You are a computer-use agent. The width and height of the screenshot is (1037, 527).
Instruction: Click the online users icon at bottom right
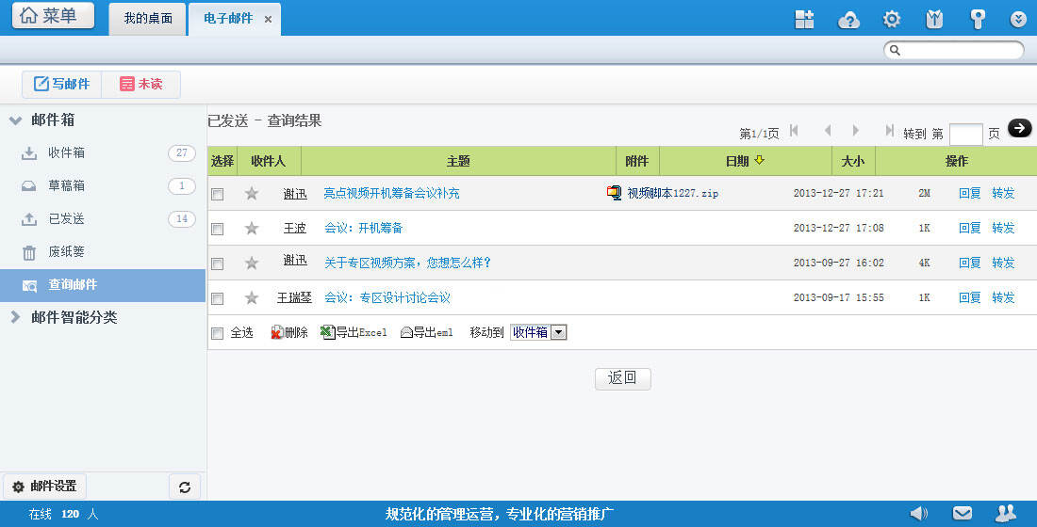click(1006, 513)
